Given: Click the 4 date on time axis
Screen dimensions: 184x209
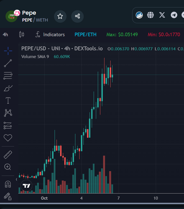Looking at the screenshot, I should tap(81, 198).
